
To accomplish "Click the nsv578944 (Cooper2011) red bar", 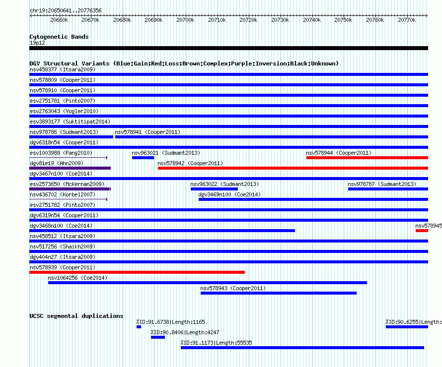I will point(367,158).
